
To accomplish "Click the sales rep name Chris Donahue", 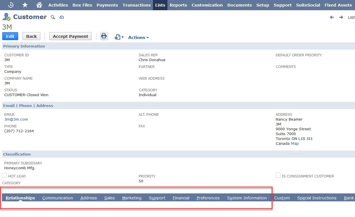I will [x=152, y=60].
